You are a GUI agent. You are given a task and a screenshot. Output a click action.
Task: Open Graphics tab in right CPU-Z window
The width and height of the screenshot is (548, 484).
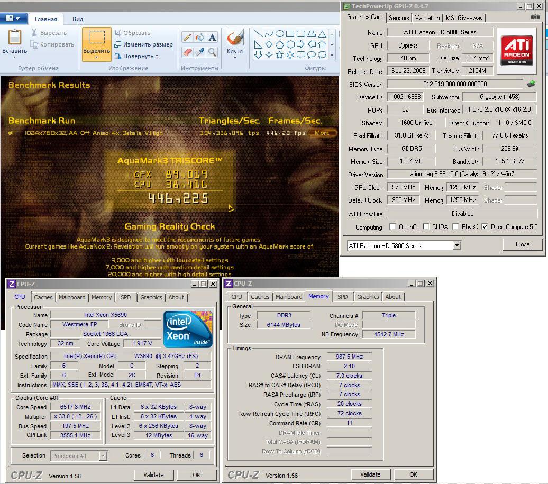pos(368,297)
